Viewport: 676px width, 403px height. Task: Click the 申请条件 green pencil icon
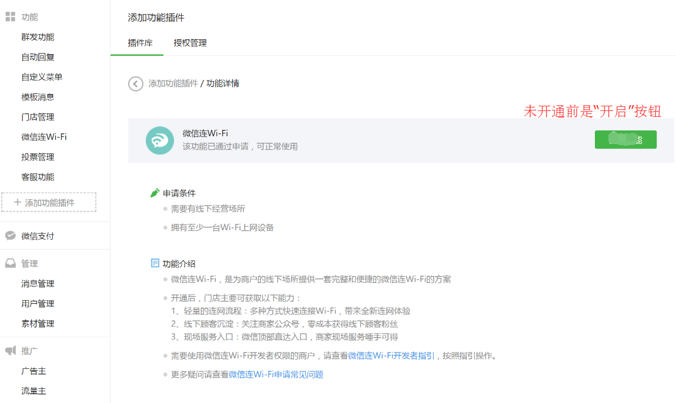pyautogui.click(x=155, y=193)
